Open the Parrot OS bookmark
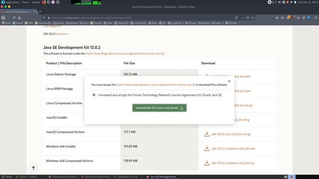 click(121, 23)
